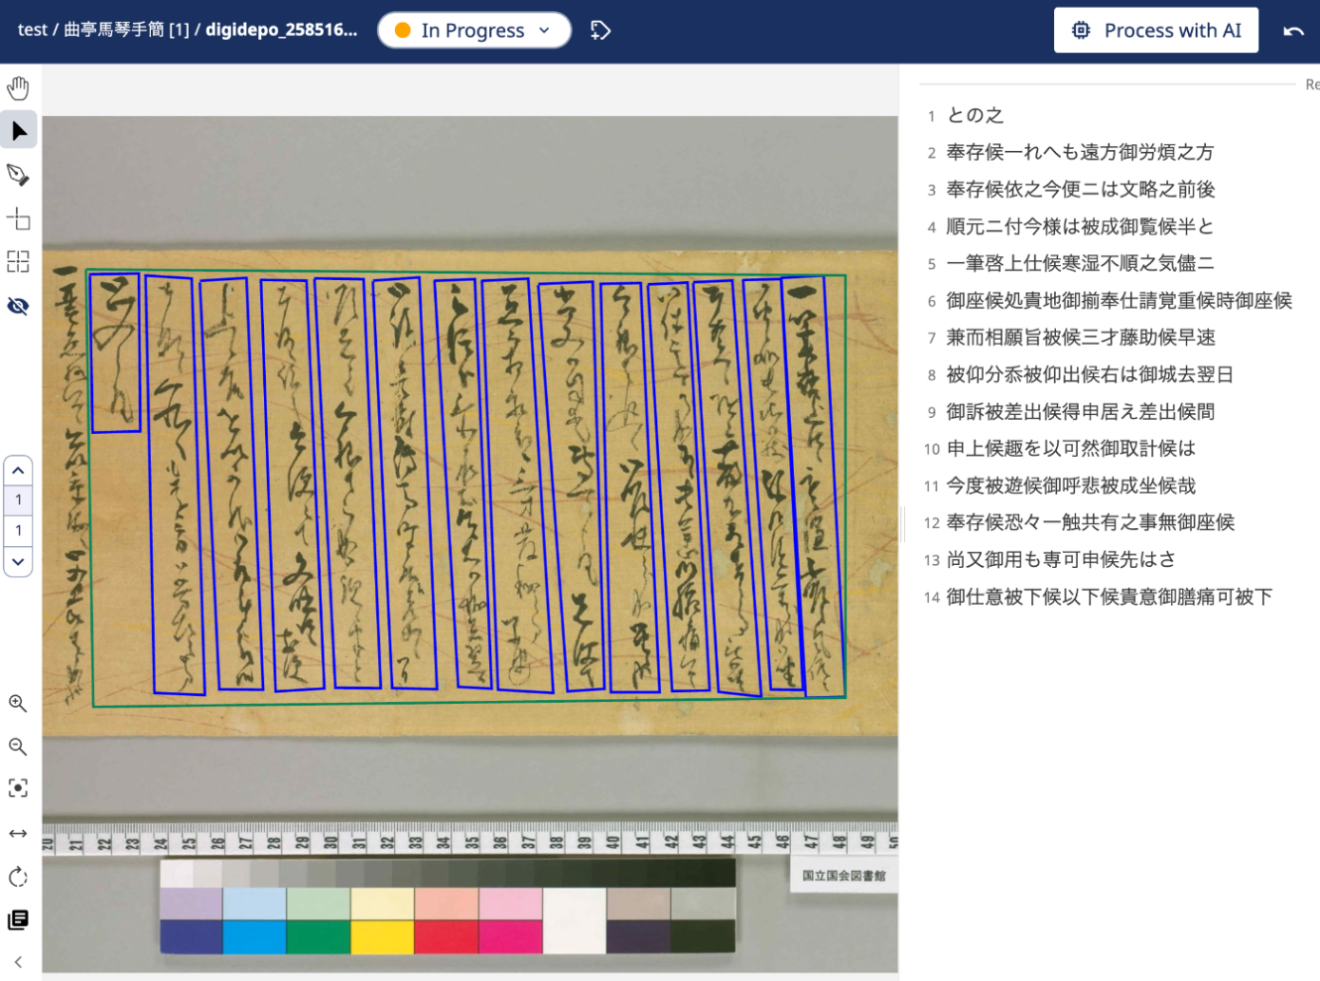Toggle region visibility eye icon
The image size is (1320, 981).
click(18, 306)
